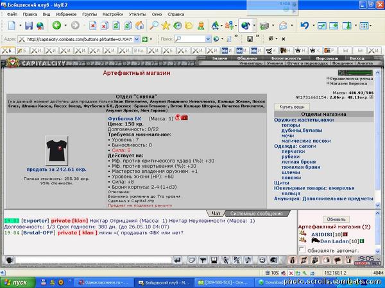Click the mail envelope toolbar icon
The width and height of the screenshot is (385, 288).
point(283,26)
